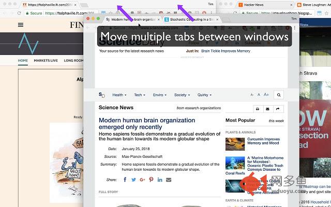Click the Tim profile button in the ScienceDaily window
The width and height of the screenshot is (331, 207).
point(294,19)
